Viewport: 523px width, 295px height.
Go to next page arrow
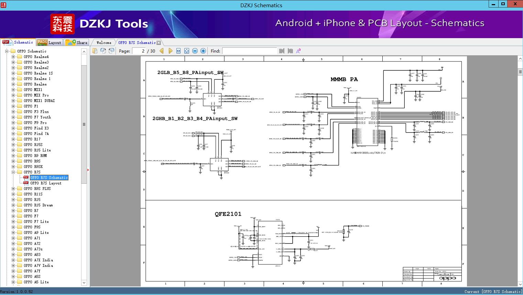(170, 51)
